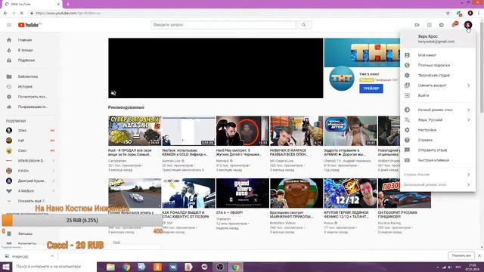Click Chrome back arrow
The image size is (484, 272).
click(x=5, y=14)
